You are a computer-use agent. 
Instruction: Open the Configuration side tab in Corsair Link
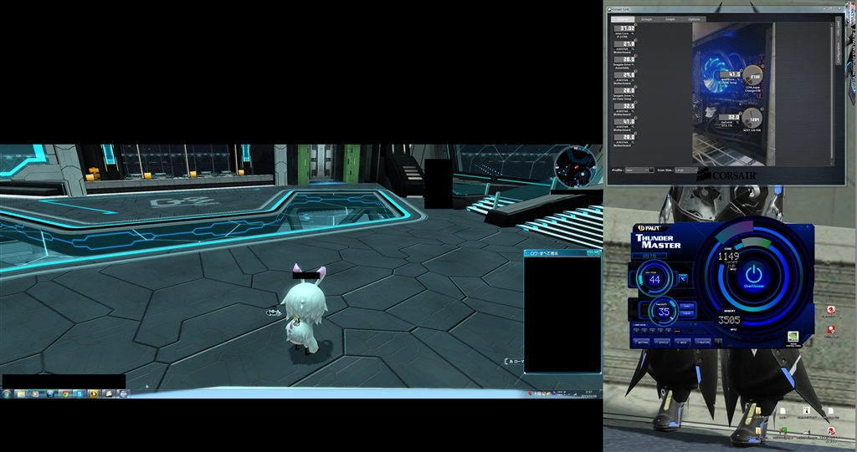click(839, 53)
